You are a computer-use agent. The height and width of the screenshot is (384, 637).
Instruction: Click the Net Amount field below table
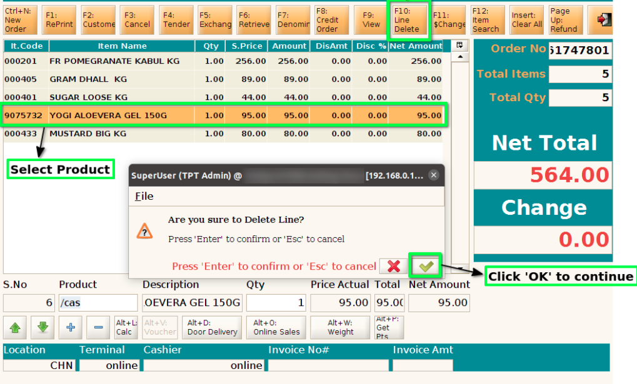pyautogui.click(x=439, y=303)
